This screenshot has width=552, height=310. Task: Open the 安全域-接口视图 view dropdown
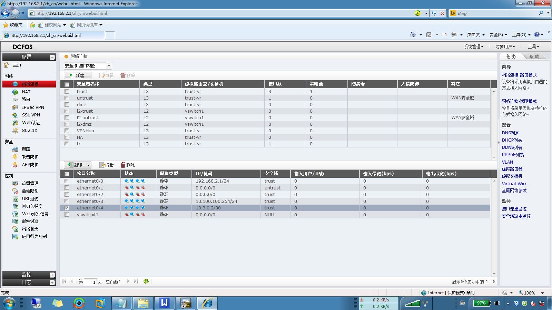[109, 66]
